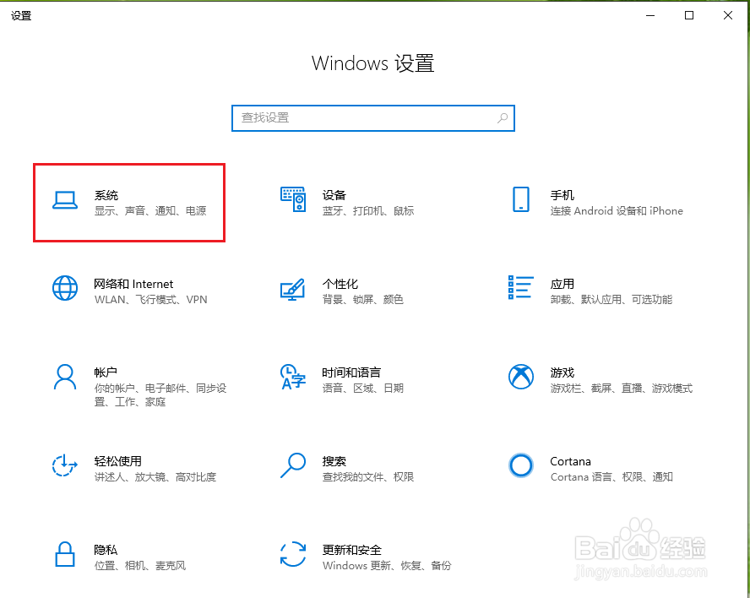
Task: Open the Search magnifier category icon
Action: pyautogui.click(x=293, y=465)
